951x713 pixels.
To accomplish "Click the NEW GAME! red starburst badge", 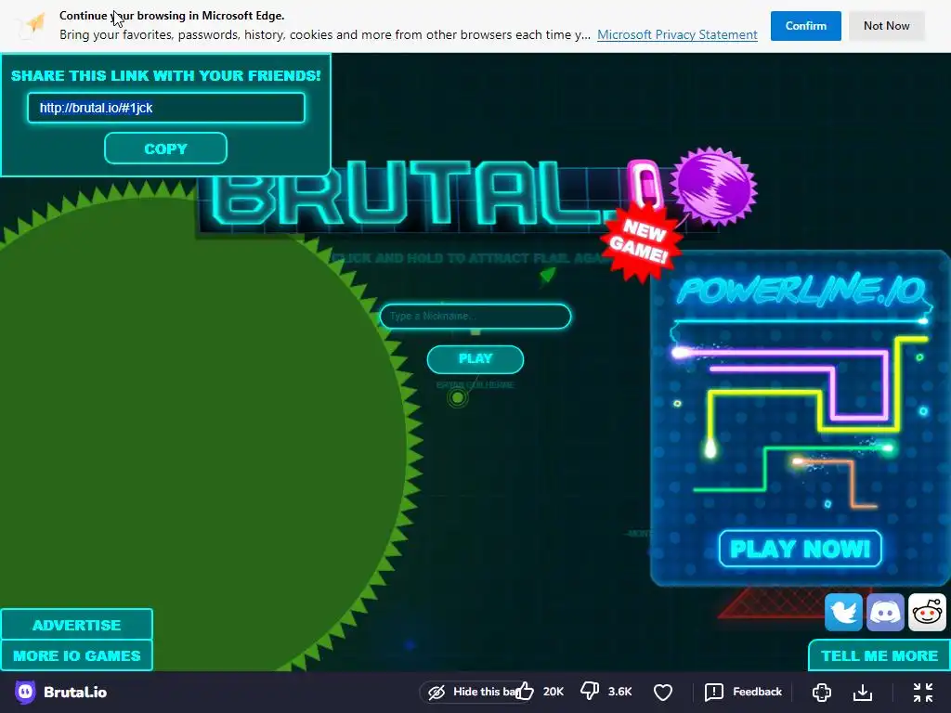I will coord(641,241).
